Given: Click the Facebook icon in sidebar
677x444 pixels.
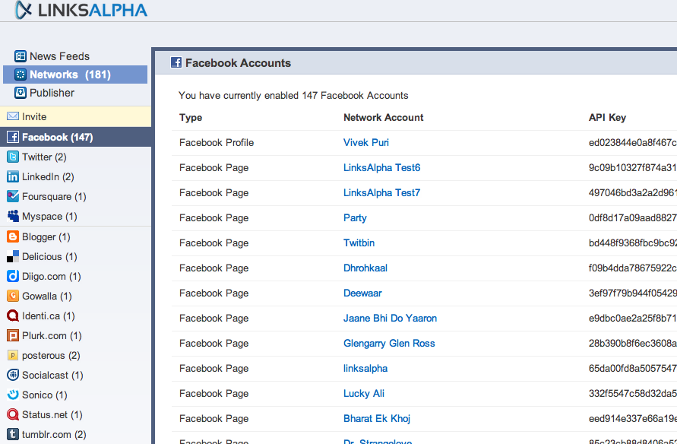Looking at the screenshot, I should pyautogui.click(x=13, y=137).
